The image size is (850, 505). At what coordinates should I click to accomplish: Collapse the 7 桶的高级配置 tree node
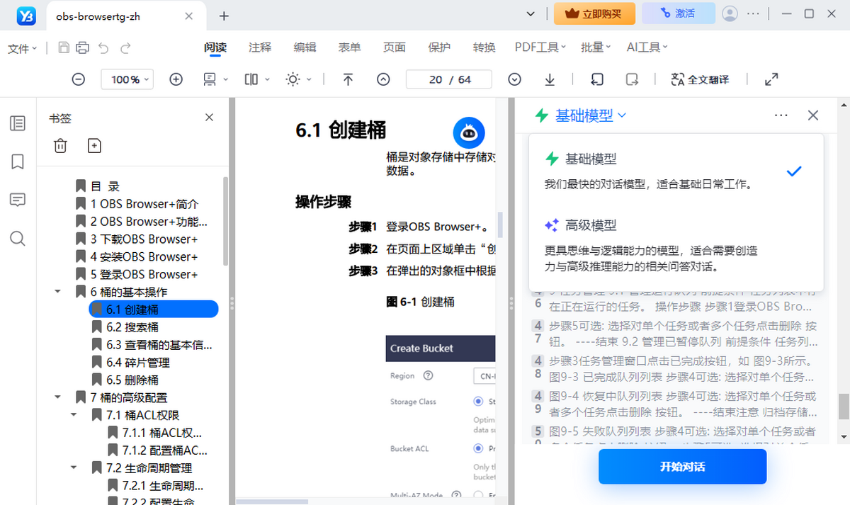57,397
